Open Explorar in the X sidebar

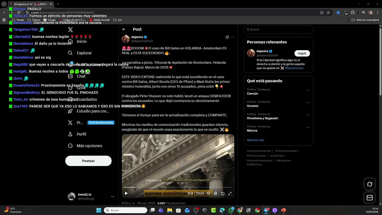[x=80, y=53]
